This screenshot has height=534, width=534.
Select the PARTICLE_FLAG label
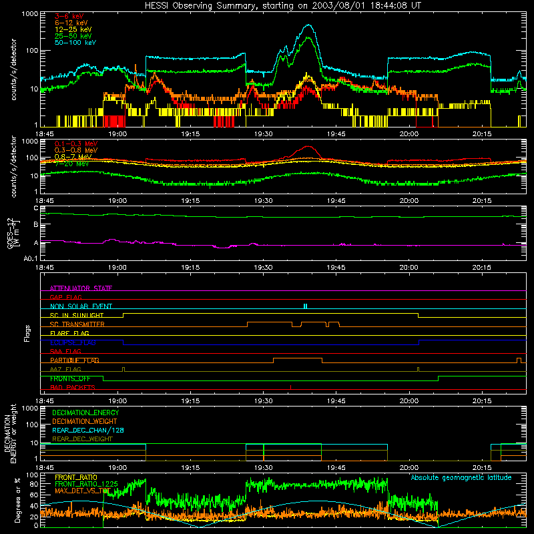[75, 360]
